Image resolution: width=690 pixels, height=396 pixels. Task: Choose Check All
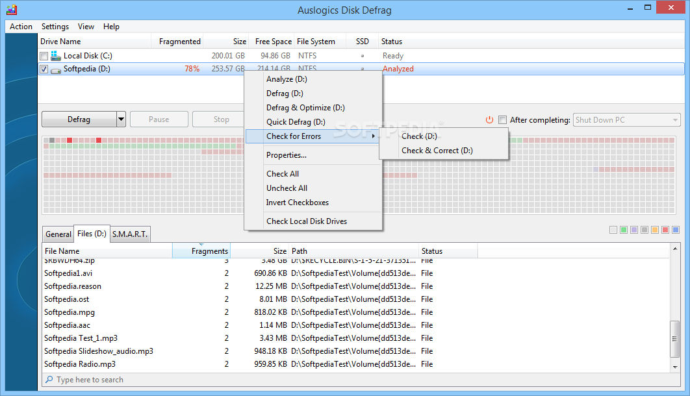tap(313, 173)
